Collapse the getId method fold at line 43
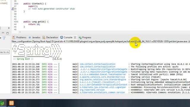 17,22
